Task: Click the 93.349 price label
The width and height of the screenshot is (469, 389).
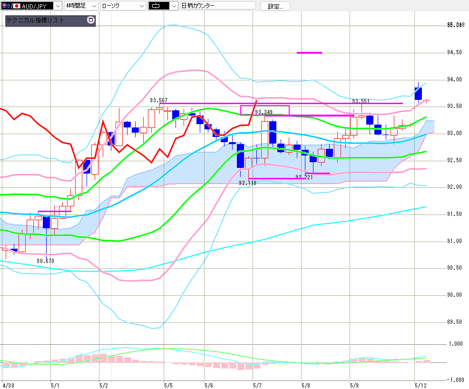Action: [x=264, y=112]
